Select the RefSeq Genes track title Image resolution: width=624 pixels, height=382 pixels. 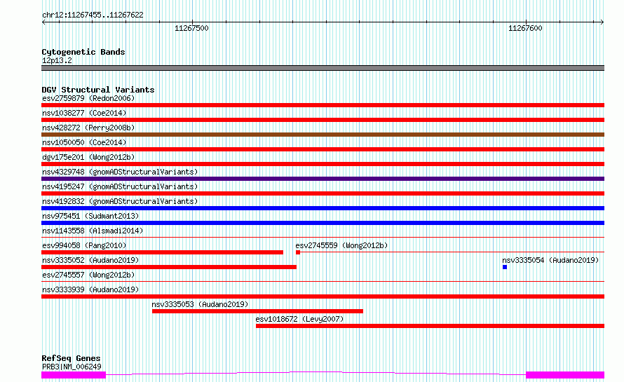click(x=71, y=358)
